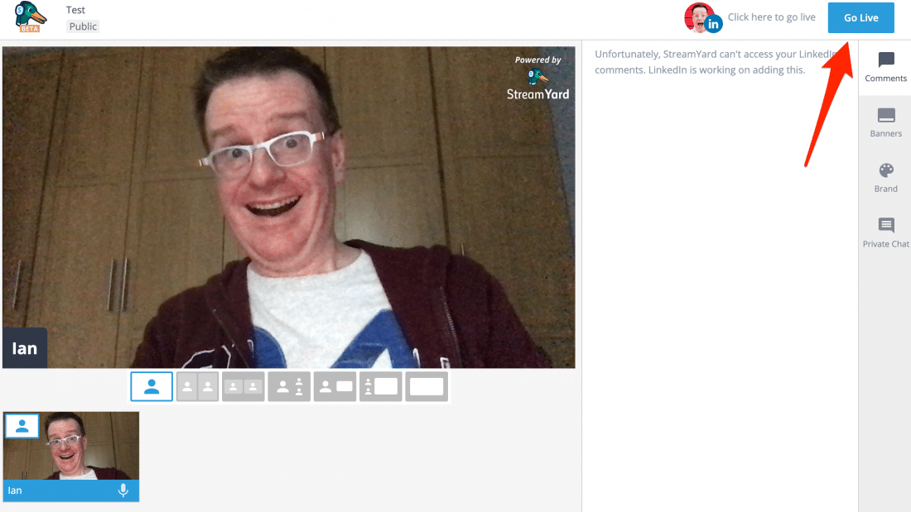Click the LinkedIn destination profile avatar
Viewport: 911px width, 512px height.
pos(701,17)
